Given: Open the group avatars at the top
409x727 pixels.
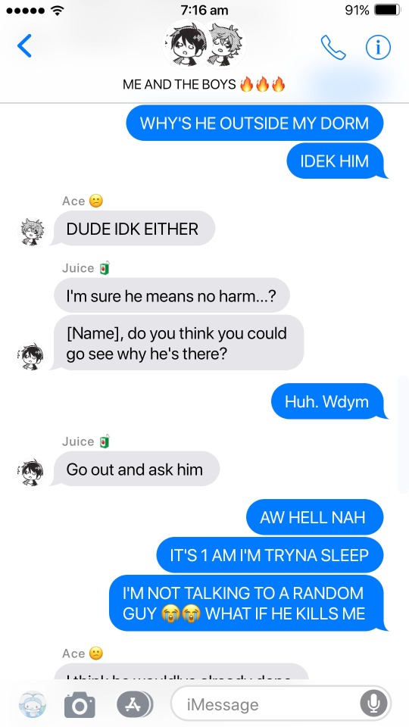Looking at the screenshot, I should pos(204,45).
